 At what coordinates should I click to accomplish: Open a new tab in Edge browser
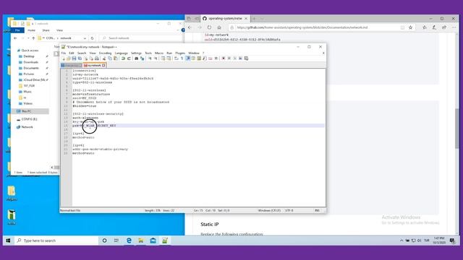[254, 19]
